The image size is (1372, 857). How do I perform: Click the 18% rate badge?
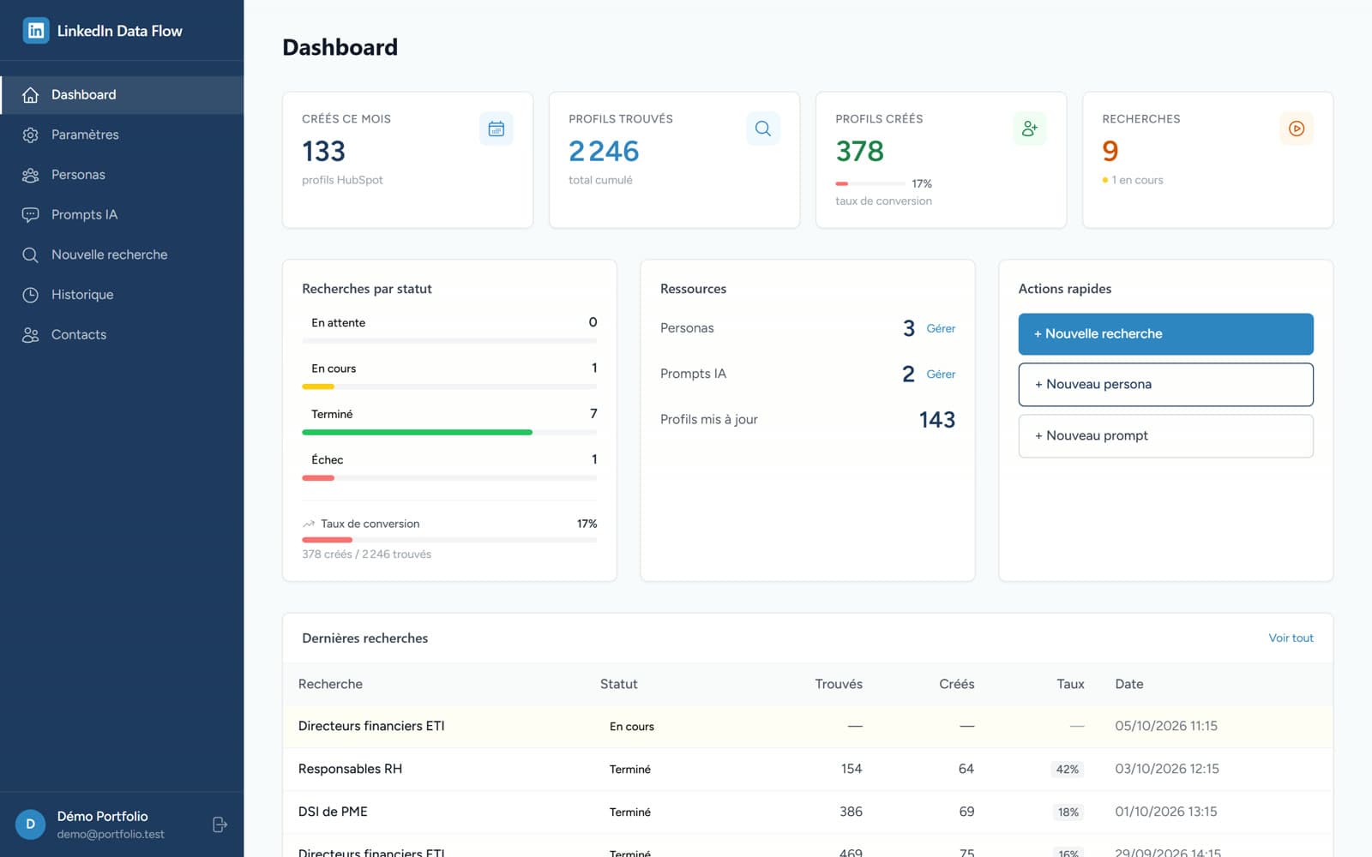[x=1068, y=812]
